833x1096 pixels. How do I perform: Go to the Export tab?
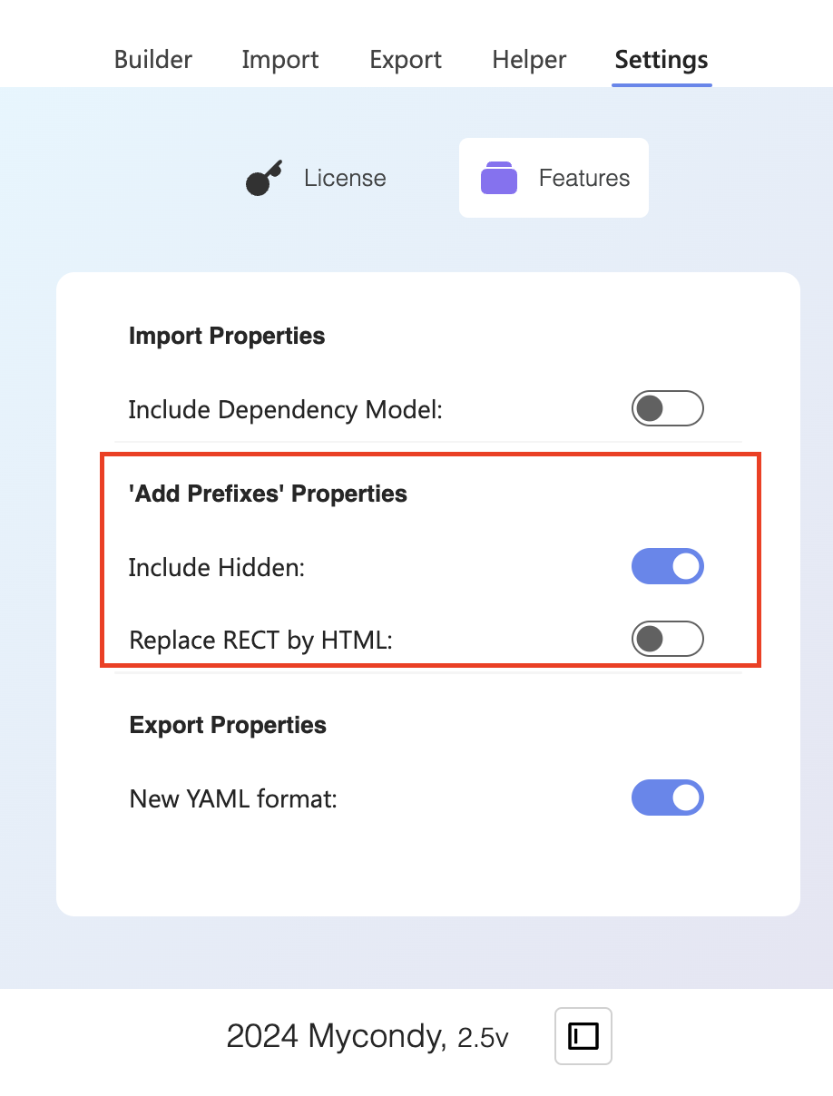pyautogui.click(x=406, y=60)
